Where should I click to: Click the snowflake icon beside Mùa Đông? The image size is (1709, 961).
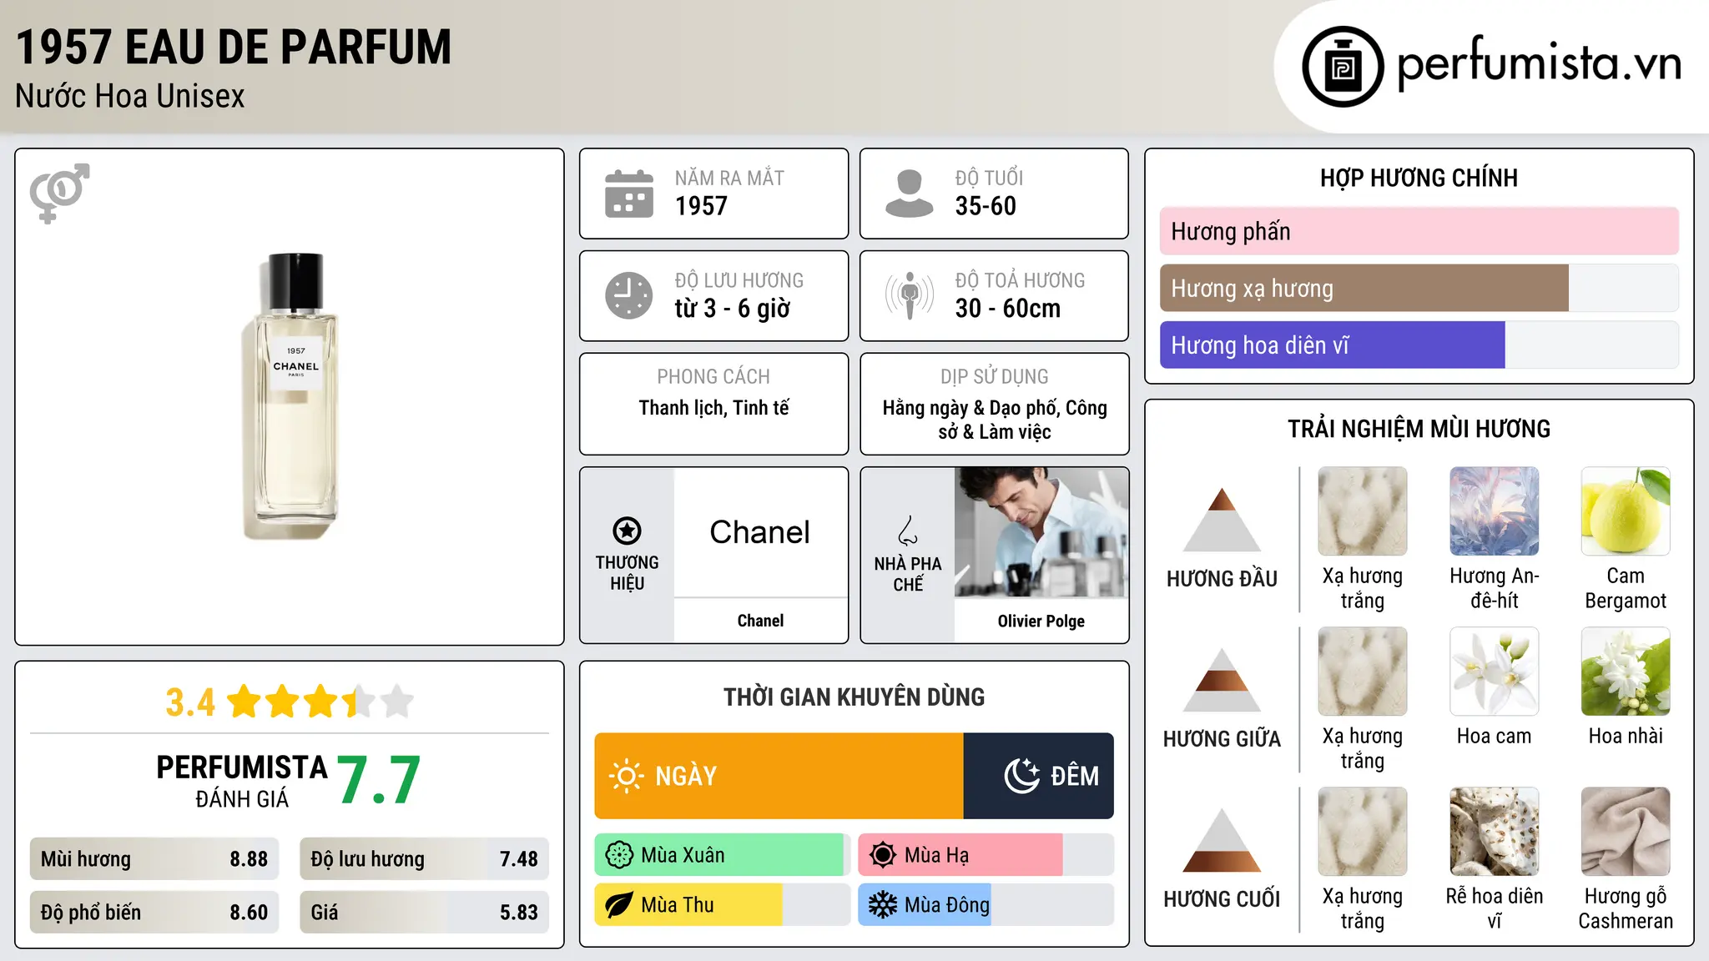point(883,905)
